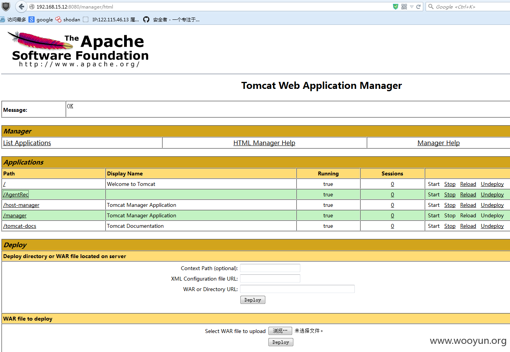Open the shodan bookmark

pyautogui.click(x=68, y=19)
